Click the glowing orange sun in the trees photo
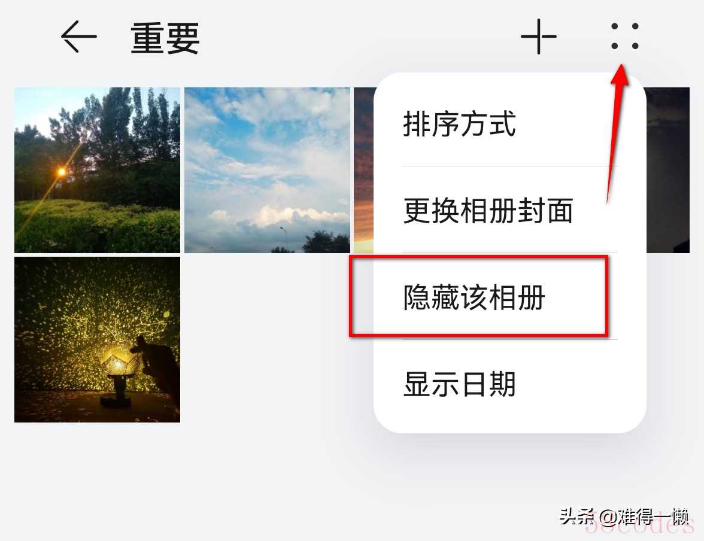 (x=62, y=172)
